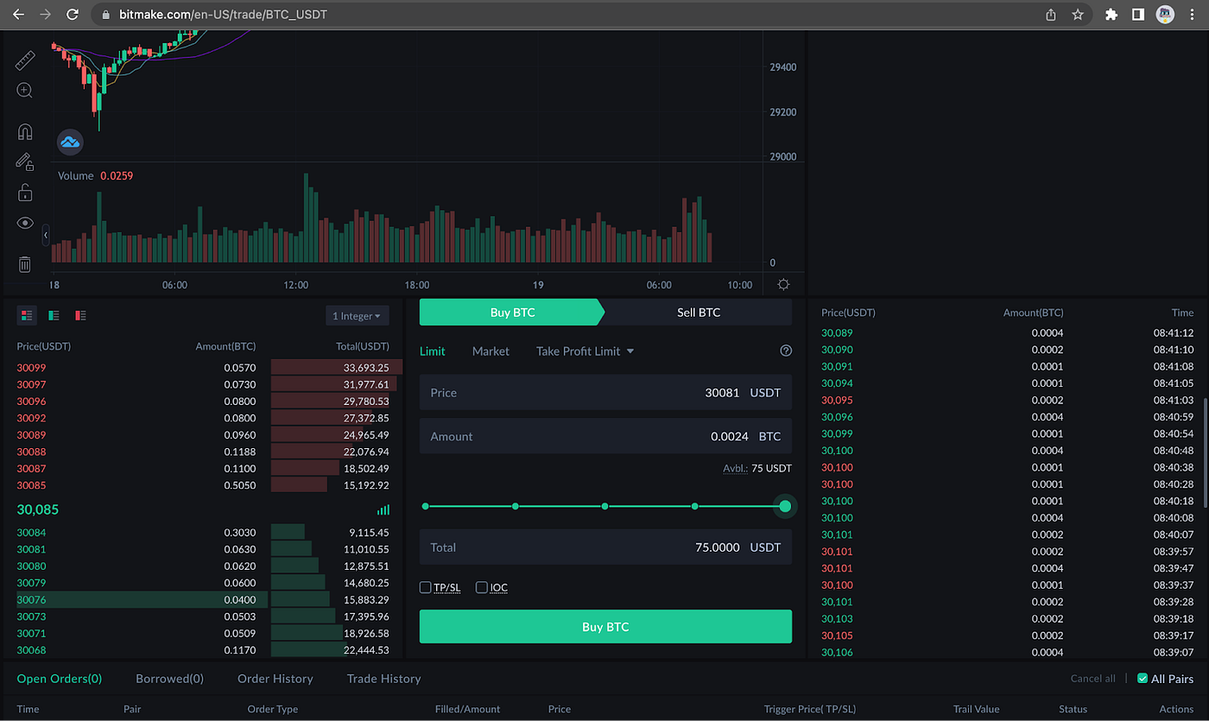Click the TradingView cloud logo on chart
Image resolution: width=1209 pixels, height=721 pixels.
(70, 142)
